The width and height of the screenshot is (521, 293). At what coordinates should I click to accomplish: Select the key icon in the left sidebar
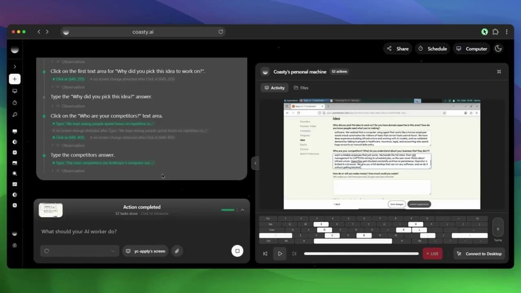(15, 114)
